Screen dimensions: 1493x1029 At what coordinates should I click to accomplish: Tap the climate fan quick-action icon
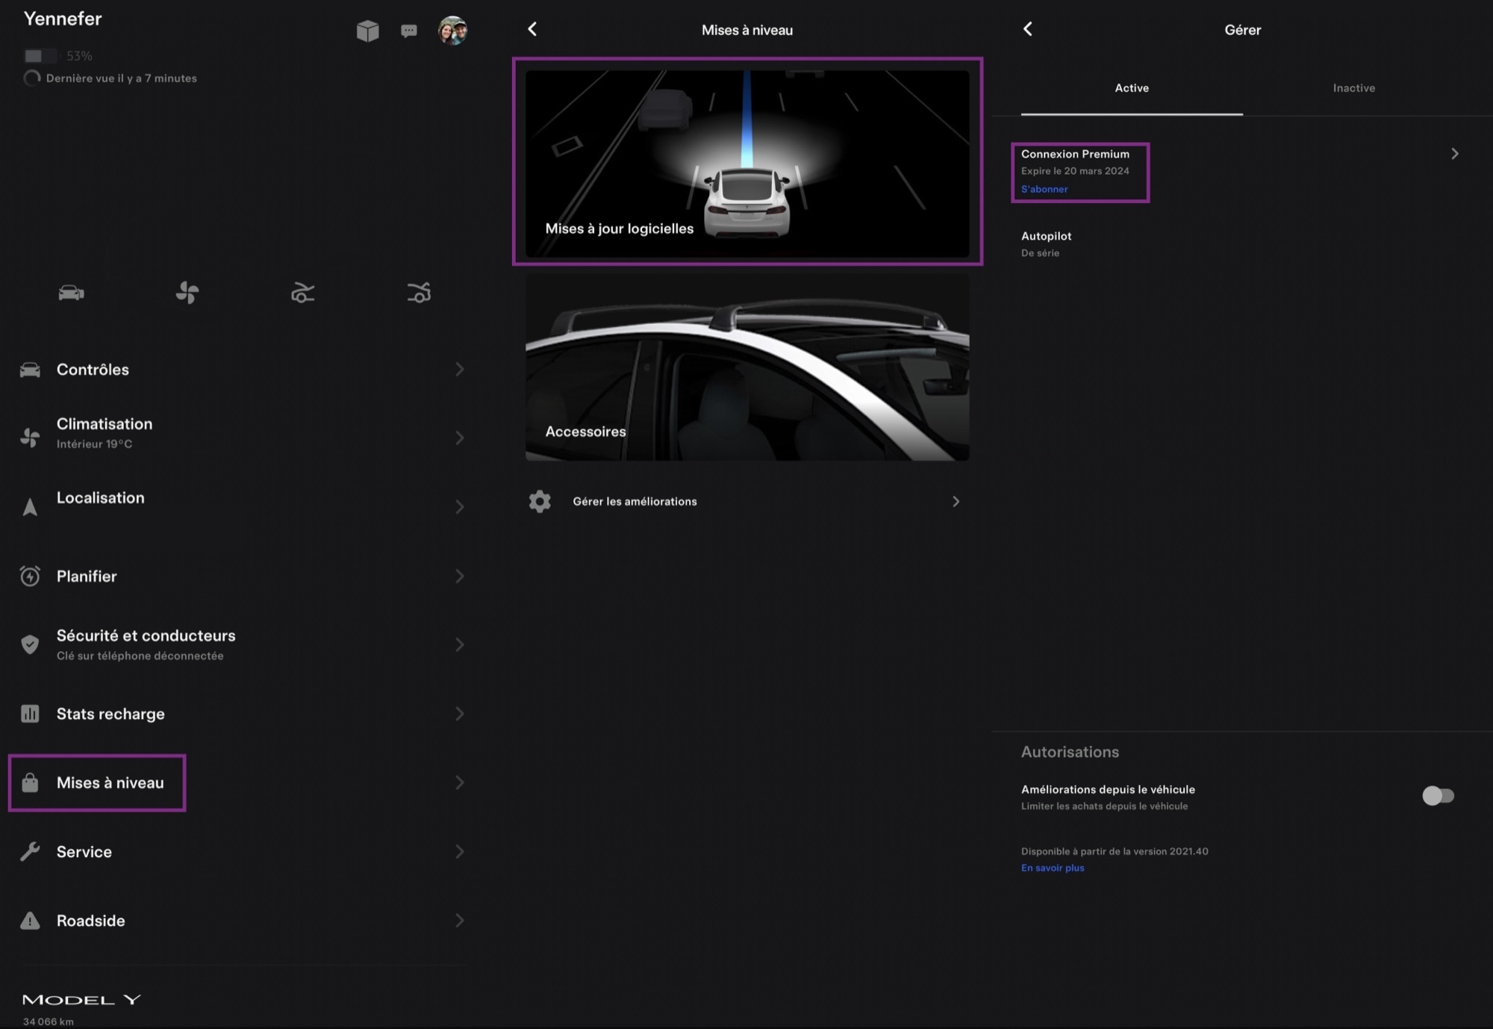(187, 293)
